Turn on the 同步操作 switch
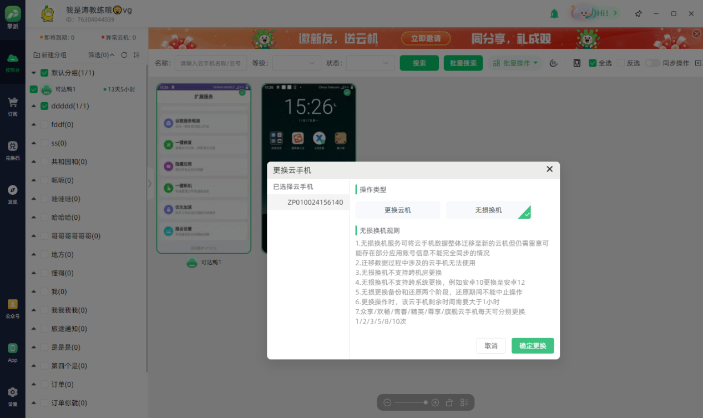 (x=653, y=63)
